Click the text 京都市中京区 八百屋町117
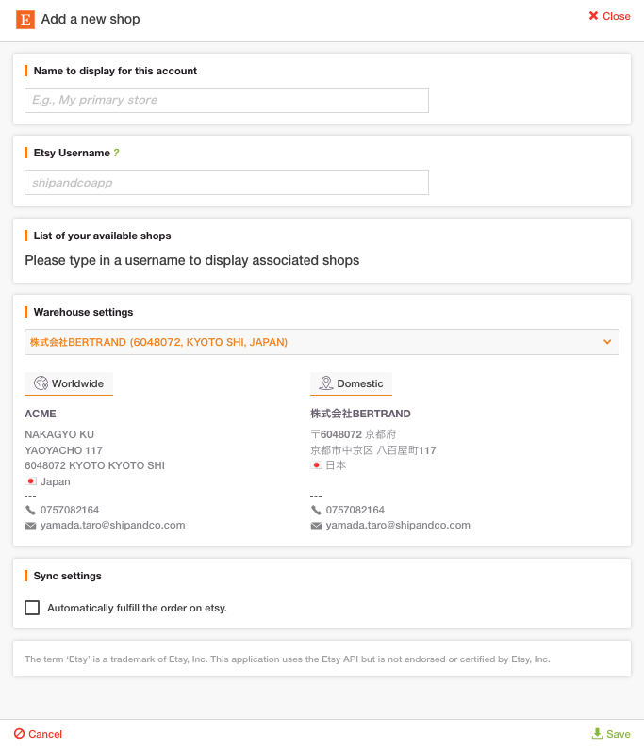Image resolution: width=644 pixels, height=749 pixels. point(373,450)
